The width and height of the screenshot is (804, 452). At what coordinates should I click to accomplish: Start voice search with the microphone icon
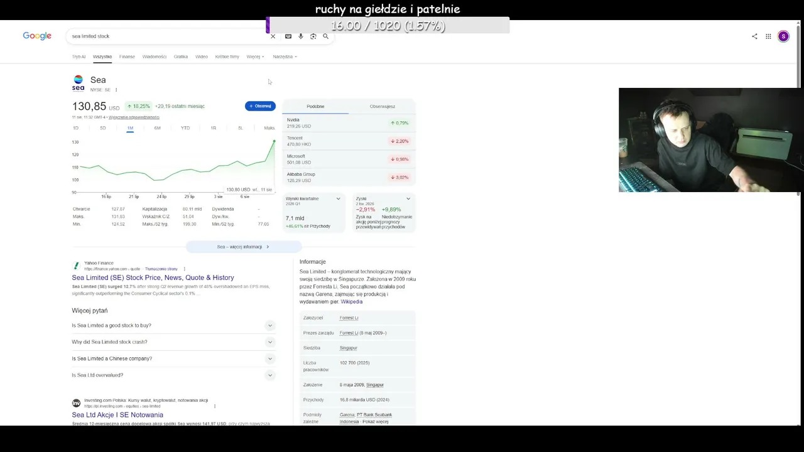(301, 36)
